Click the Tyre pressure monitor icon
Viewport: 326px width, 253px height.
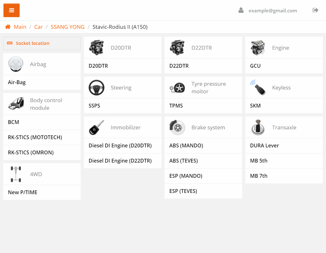pos(177,88)
